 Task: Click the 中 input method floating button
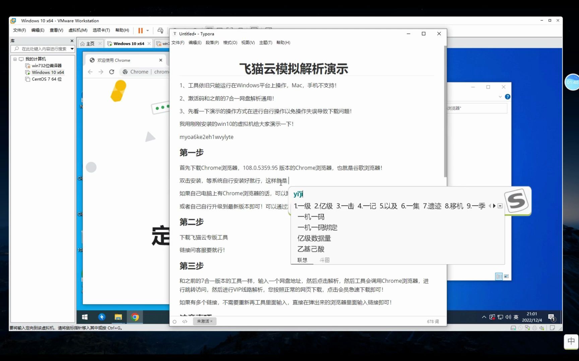[571, 341]
